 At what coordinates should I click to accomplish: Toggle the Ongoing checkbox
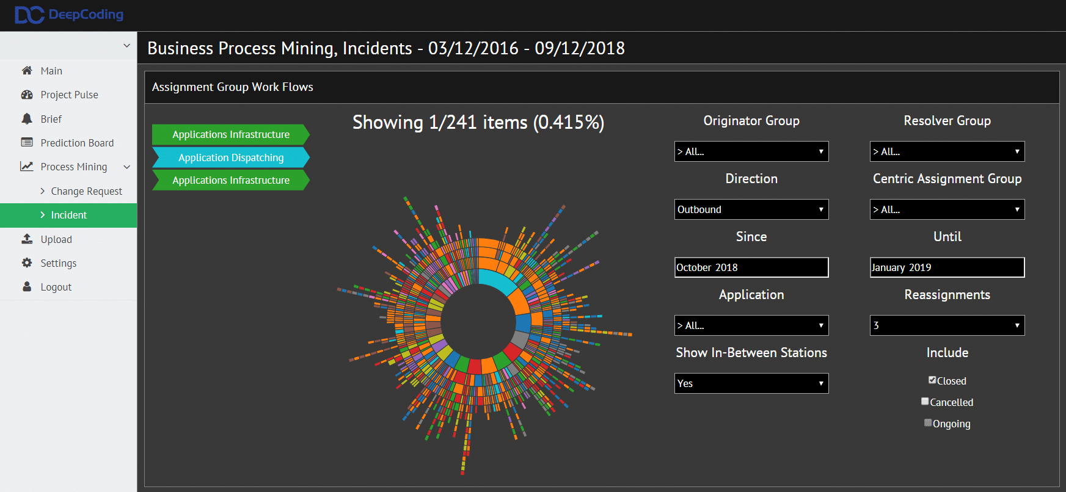pos(928,423)
